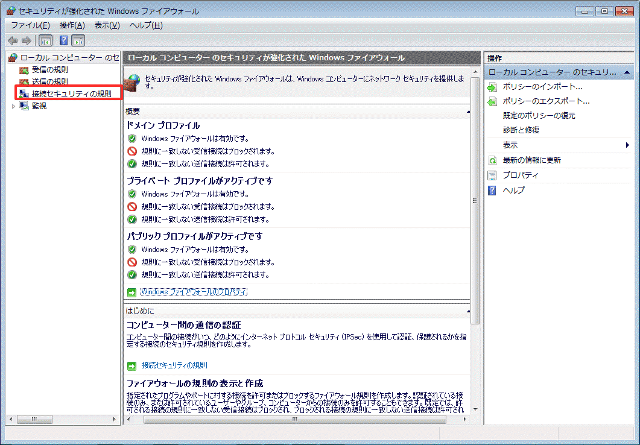Toggle the action pane toolbar icon
Viewport: 640px width, 445px height.
click(78, 40)
